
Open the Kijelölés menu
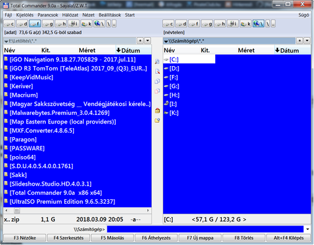coord(25,15)
